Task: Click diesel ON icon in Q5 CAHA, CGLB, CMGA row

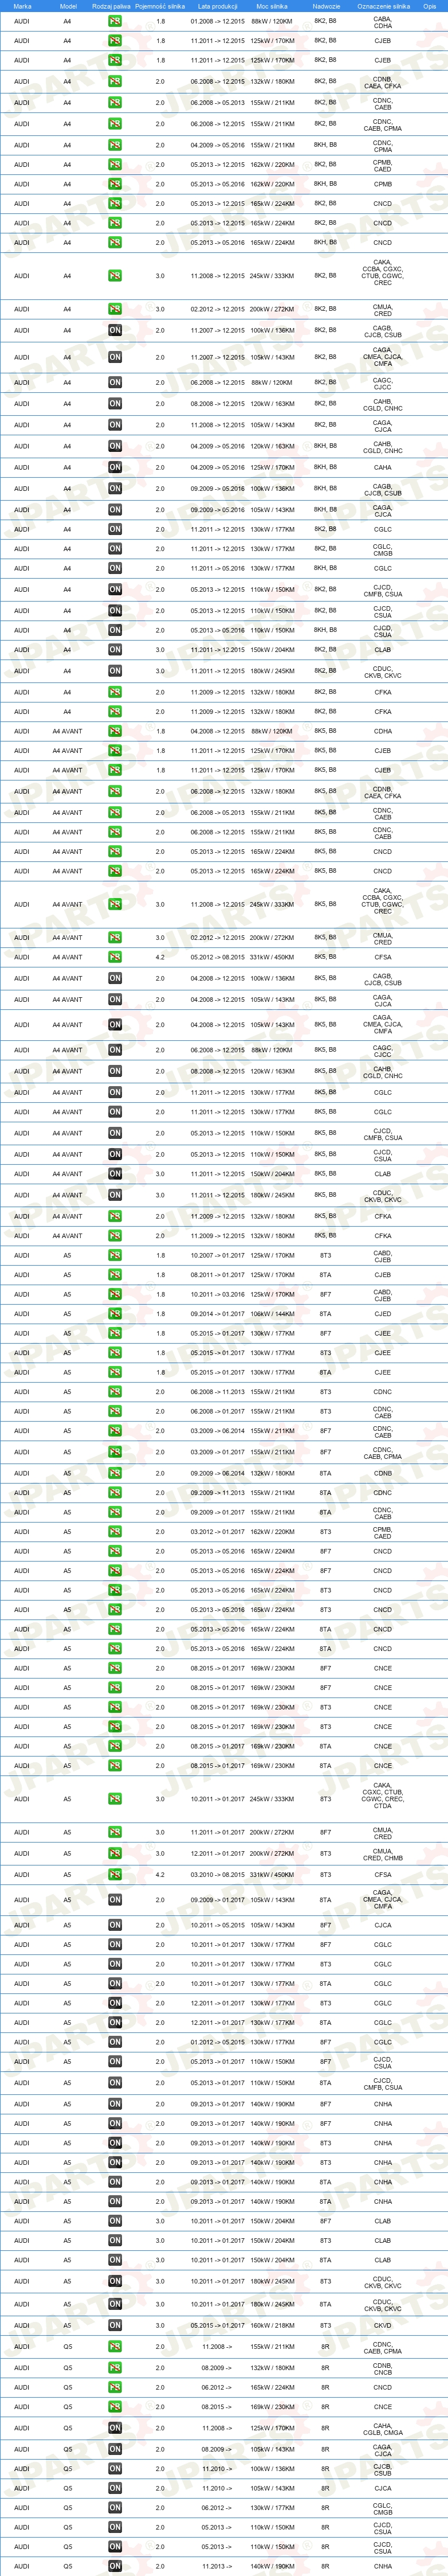Action: (115, 2428)
